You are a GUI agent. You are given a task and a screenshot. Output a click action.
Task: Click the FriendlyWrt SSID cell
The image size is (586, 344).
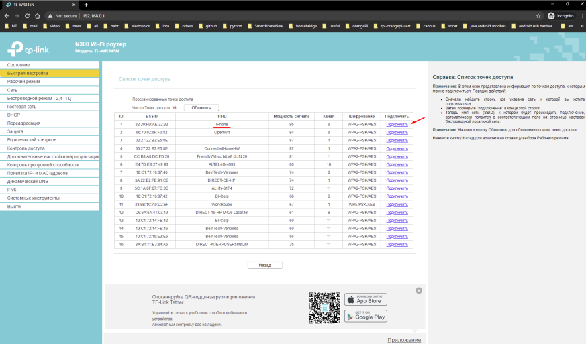[222, 156]
